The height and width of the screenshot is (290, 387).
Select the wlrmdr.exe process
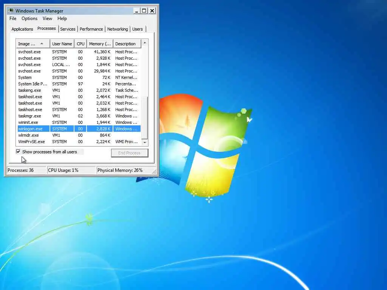(79, 135)
